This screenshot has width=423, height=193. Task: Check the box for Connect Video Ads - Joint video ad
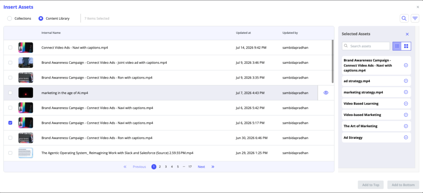10,63
